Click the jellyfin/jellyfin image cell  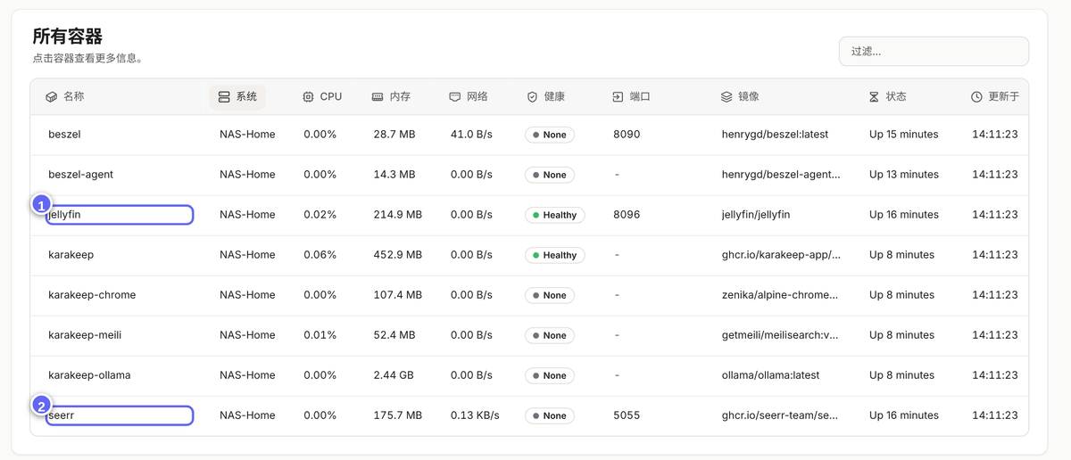(x=756, y=215)
